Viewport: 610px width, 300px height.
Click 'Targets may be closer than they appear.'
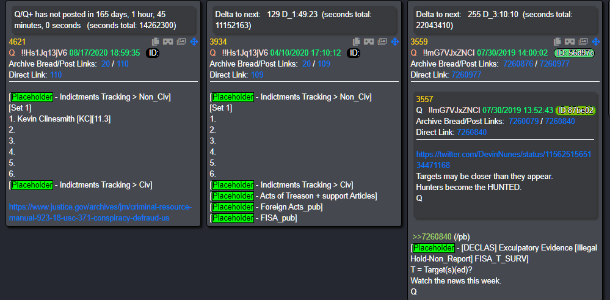(x=484, y=176)
